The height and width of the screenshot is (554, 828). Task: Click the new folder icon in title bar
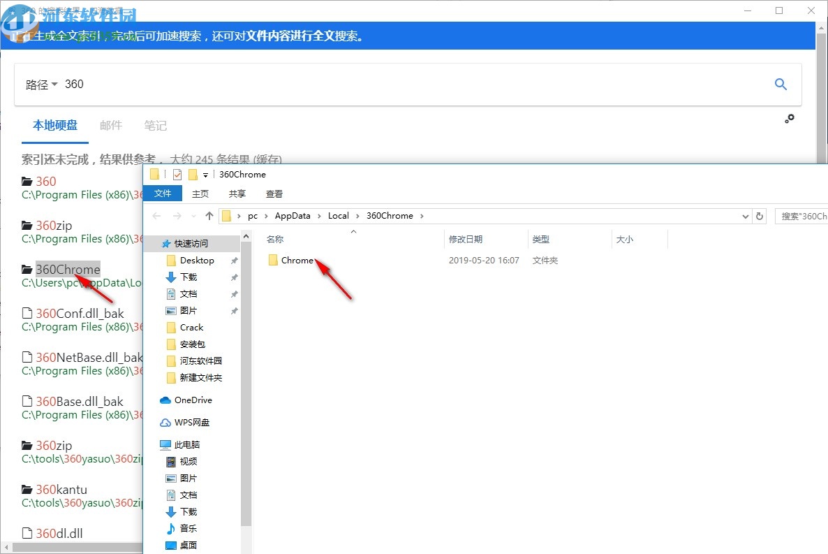click(193, 175)
